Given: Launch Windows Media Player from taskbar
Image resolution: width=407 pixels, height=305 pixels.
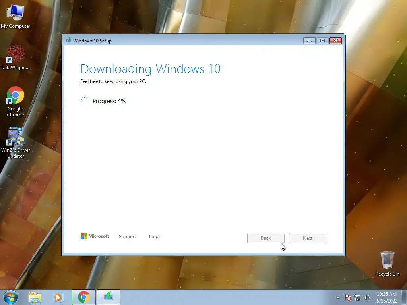Looking at the screenshot, I should (x=59, y=297).
